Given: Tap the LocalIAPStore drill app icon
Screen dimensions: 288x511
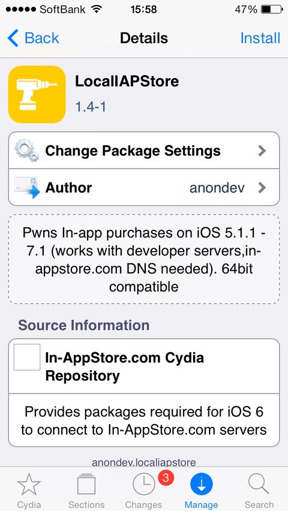Looking at the screenshot, I should [37, 94].
